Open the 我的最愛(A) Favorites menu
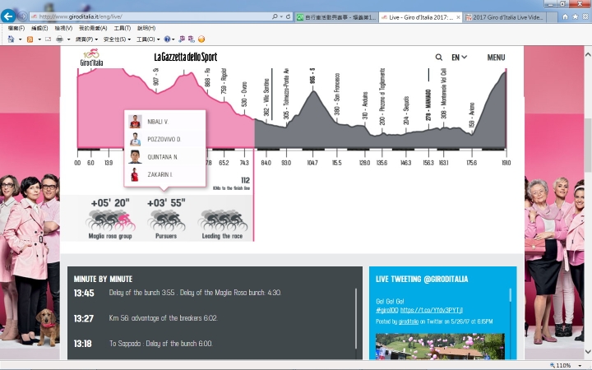 coord(93,28)
